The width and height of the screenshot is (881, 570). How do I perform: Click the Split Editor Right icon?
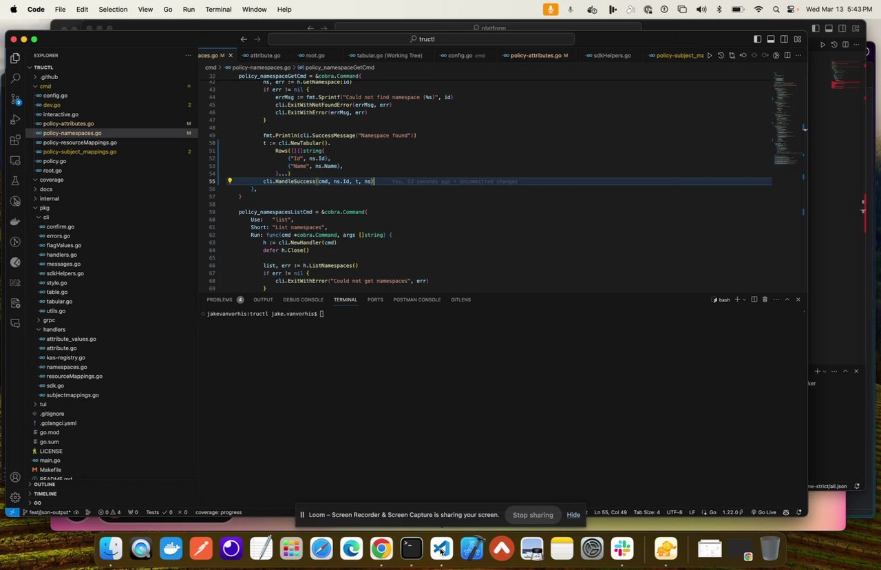787,56
